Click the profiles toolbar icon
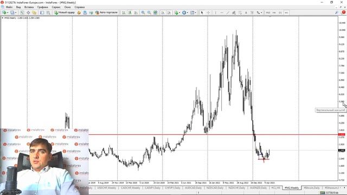347x195 pixels. tap(12, 12)
